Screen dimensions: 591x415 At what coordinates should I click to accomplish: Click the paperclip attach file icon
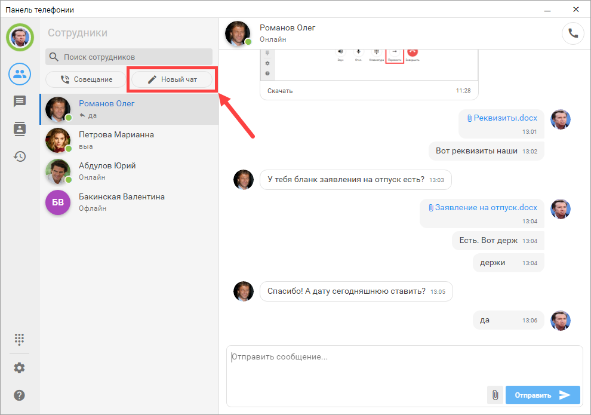tap(495, 395)
